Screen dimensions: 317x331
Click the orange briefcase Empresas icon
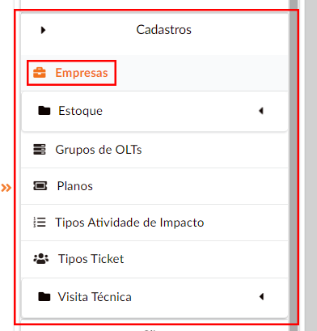click(x=40, y=73)
